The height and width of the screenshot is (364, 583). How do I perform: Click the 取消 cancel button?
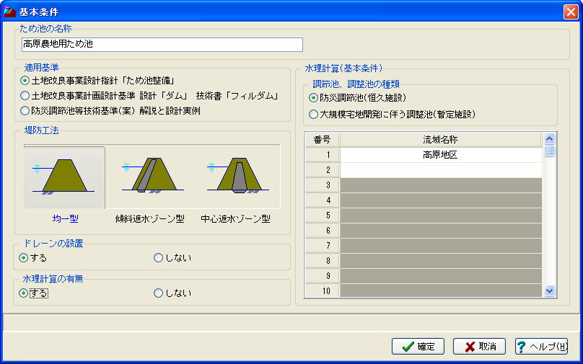[x=479, y=347]
